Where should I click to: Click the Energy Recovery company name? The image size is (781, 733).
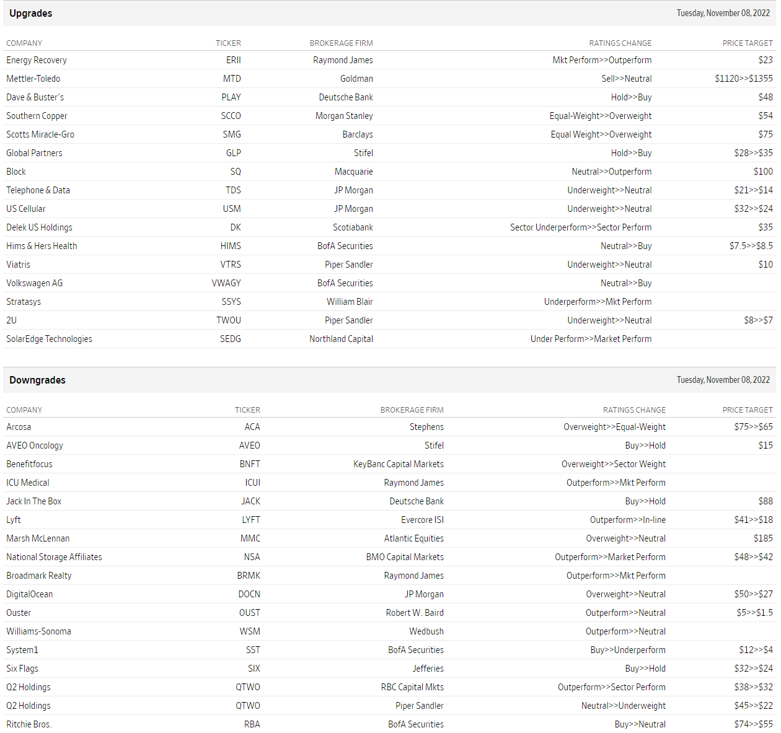[x=37, y=60]
